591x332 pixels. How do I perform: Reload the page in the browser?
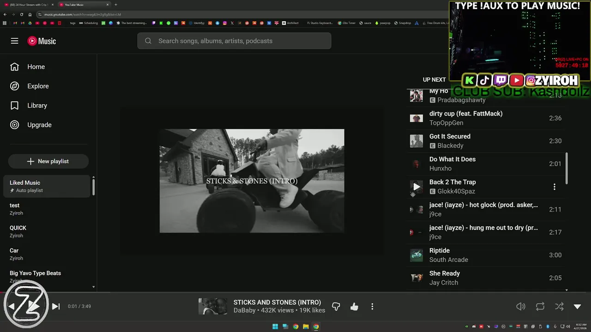(22, 14)
